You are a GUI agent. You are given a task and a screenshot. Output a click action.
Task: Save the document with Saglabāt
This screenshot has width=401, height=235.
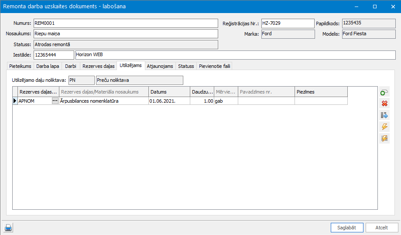point(347,228)
